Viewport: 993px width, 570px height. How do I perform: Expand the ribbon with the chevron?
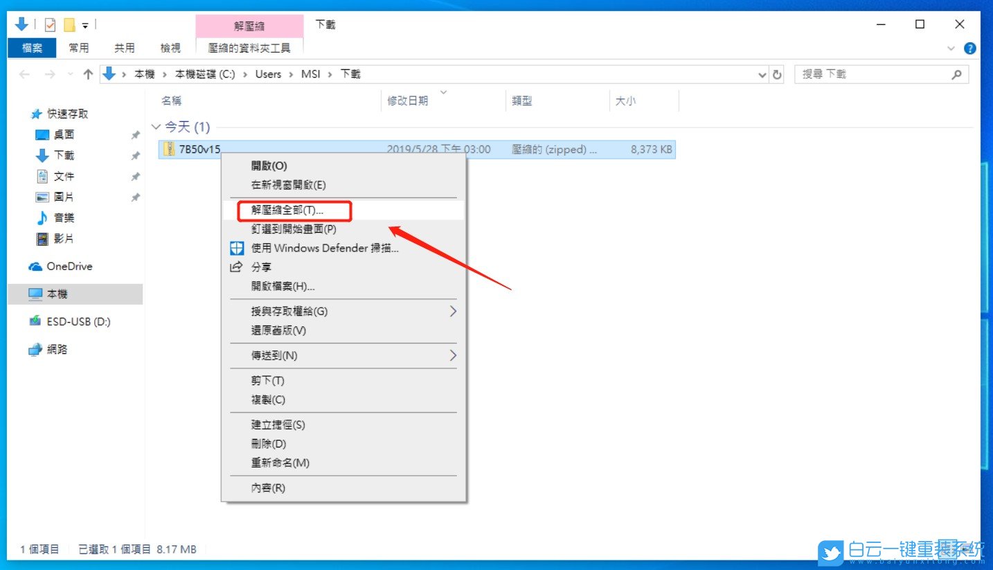tap(951, 48)
